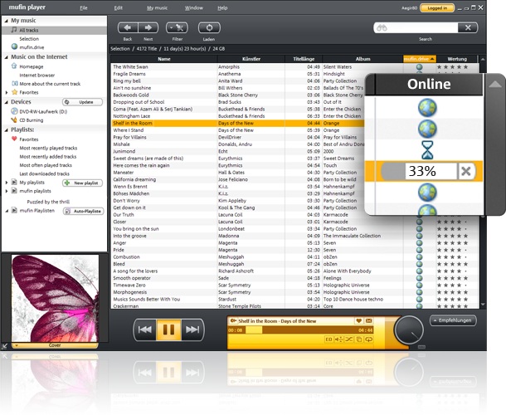The image size is (506, 415).
Task: Cancel the 33% upload in Online popup
Action: [466, 171]
